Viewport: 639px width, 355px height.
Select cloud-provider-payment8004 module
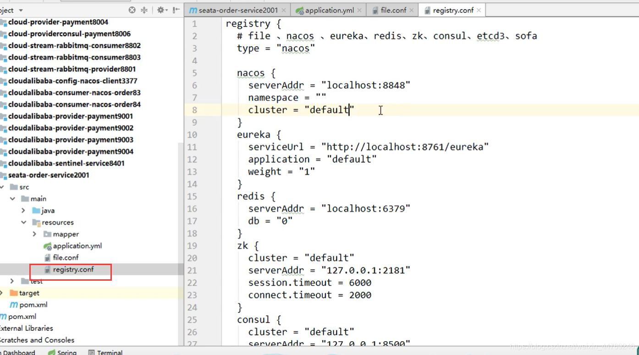pyautogui.click(x=58, y=22)
